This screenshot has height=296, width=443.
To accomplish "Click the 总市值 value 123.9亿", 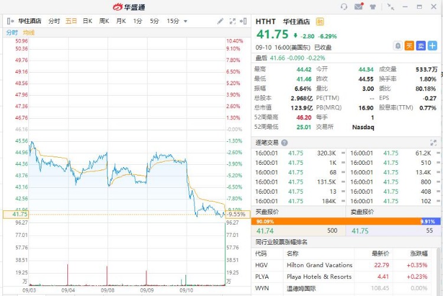I will pos(301,108).
